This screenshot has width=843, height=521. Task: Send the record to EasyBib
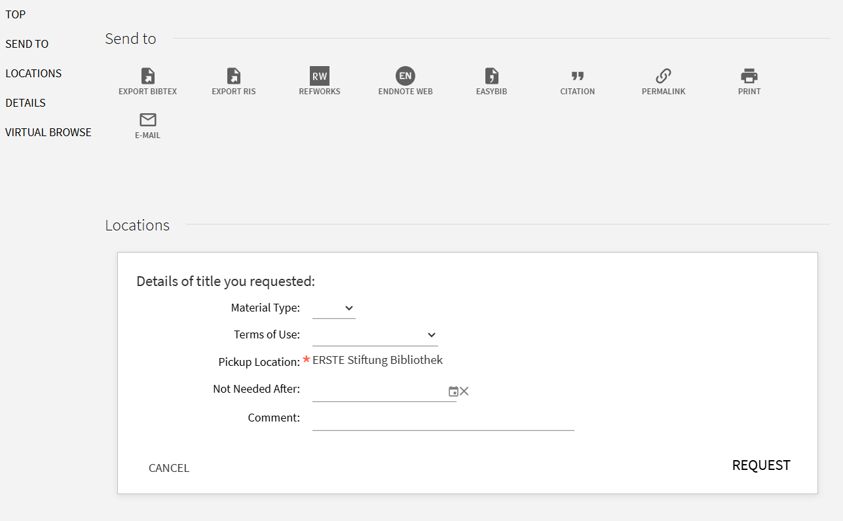click(491, 76)
